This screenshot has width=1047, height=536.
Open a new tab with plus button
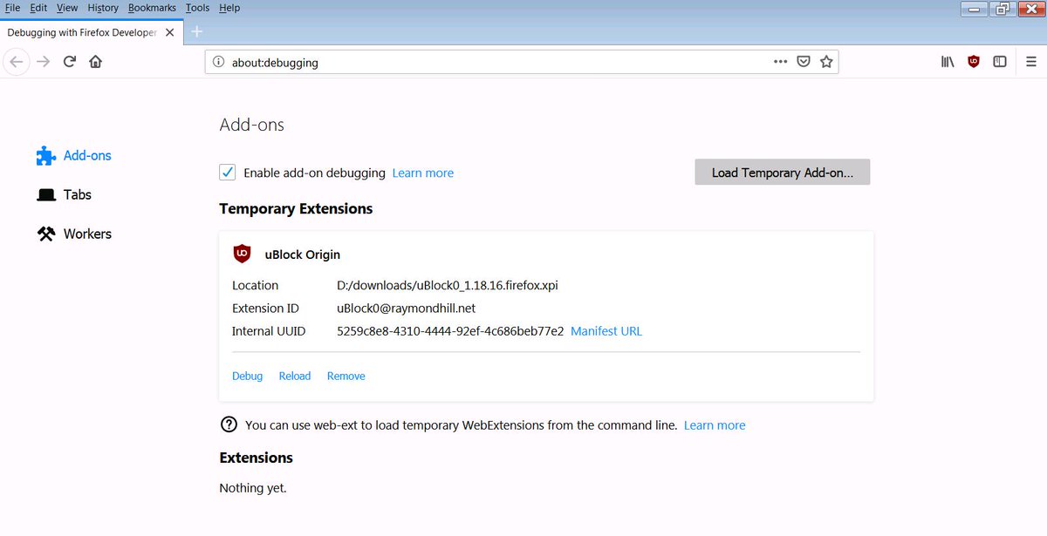coord(197,31)
